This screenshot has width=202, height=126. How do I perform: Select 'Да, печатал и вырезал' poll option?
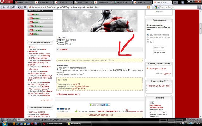[148, 37]
